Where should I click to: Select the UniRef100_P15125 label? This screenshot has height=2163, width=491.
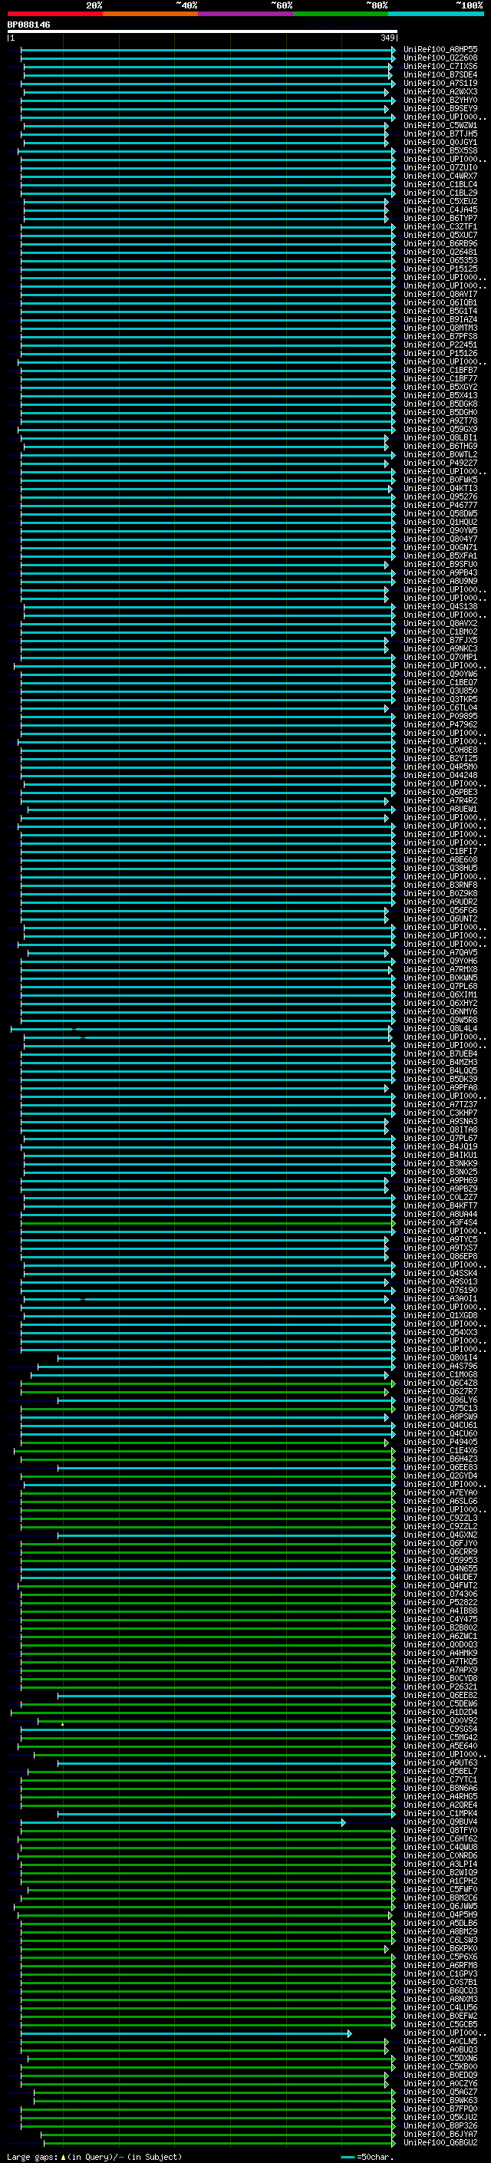point(440,269)
